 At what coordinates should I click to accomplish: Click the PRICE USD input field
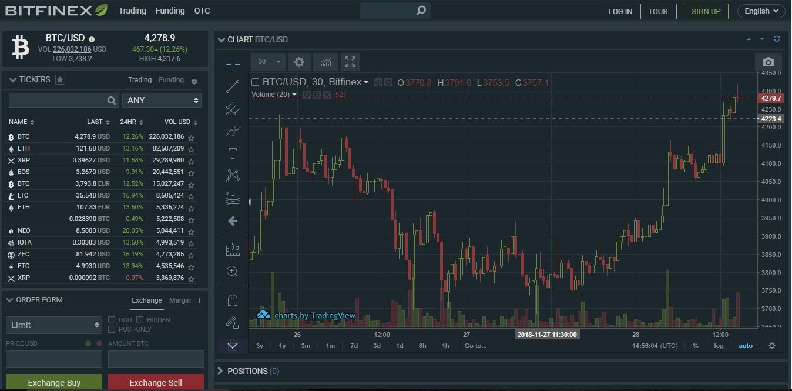point(54,359)
